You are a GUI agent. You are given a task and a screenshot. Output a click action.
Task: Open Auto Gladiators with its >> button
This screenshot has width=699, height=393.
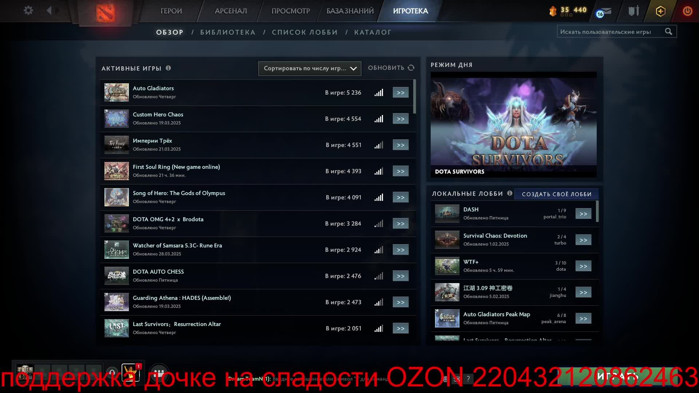tap(400, 93)
